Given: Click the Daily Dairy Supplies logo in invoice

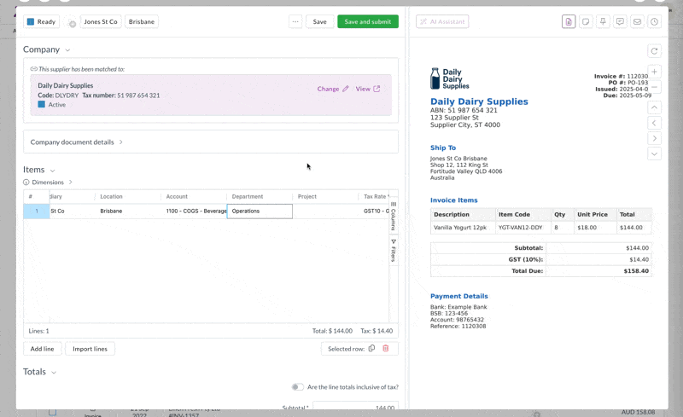Looking at the screenshot, I should (450, 78).
